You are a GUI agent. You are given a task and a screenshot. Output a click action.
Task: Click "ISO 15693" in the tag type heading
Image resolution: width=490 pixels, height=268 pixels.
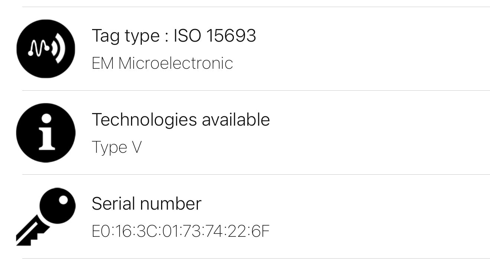tap(215, 36)
